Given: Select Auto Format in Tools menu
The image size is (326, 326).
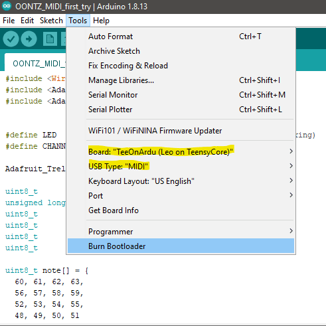Looking at the screenshot, I should tap(181, 37).
